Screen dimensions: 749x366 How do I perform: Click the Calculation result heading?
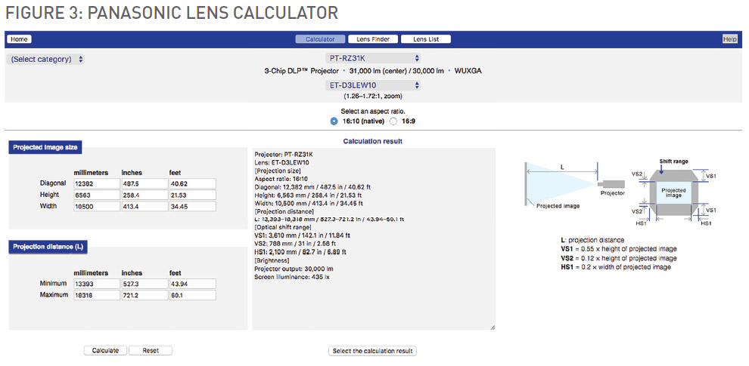pos(373,141)
